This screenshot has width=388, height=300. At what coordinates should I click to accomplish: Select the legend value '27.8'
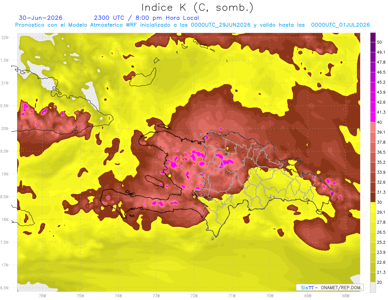click(x=382, y=222)
